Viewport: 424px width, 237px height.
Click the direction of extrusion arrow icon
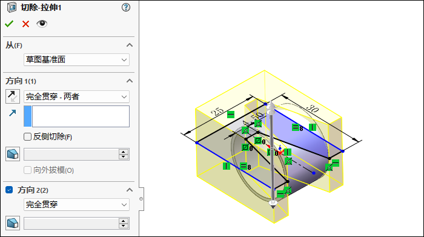pyautogui.click(x=13, y=113)
